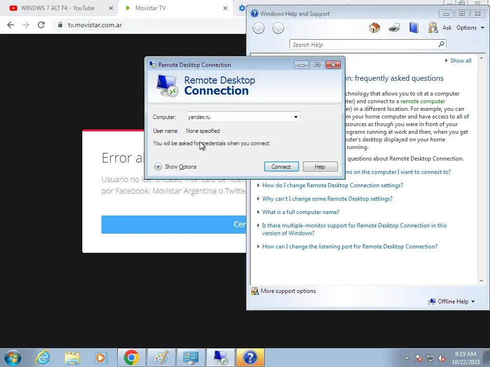The height and width of the screenshot is (367, 490).
Task: Click the Ask menu item in Help
Action: (447, 28)
